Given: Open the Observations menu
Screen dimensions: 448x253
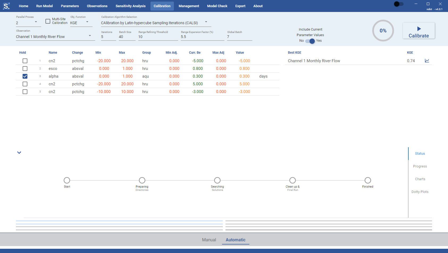Looking at the screenshot, I should coord(97,6).
